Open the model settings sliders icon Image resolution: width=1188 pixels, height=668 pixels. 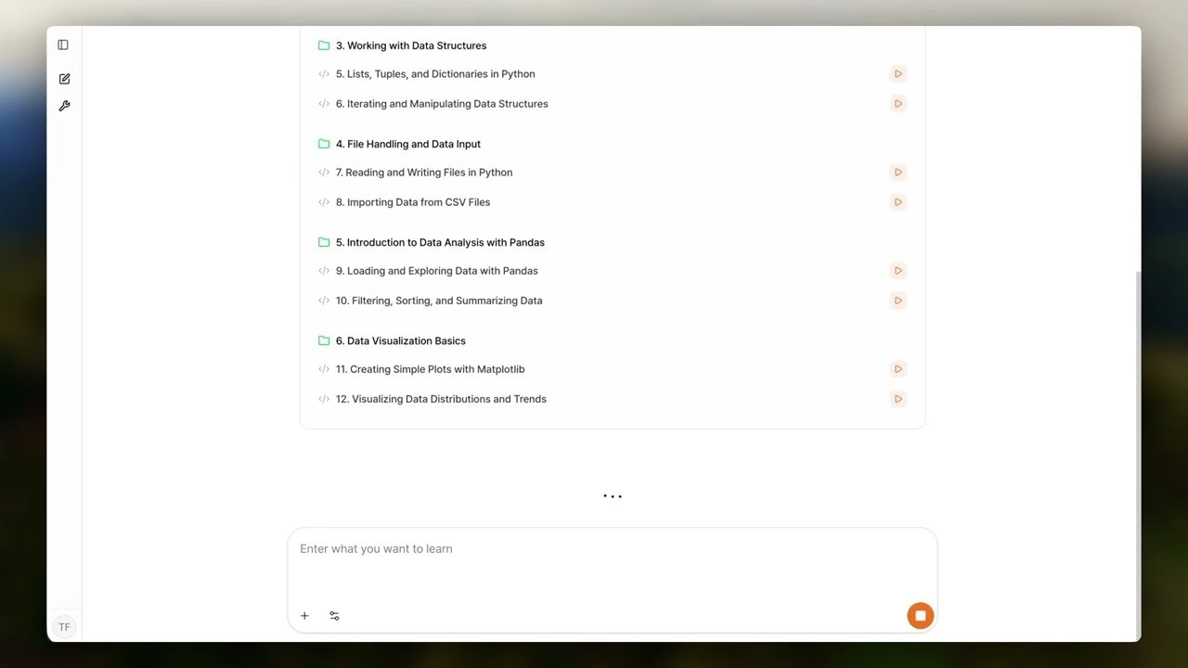click(334, 615)
